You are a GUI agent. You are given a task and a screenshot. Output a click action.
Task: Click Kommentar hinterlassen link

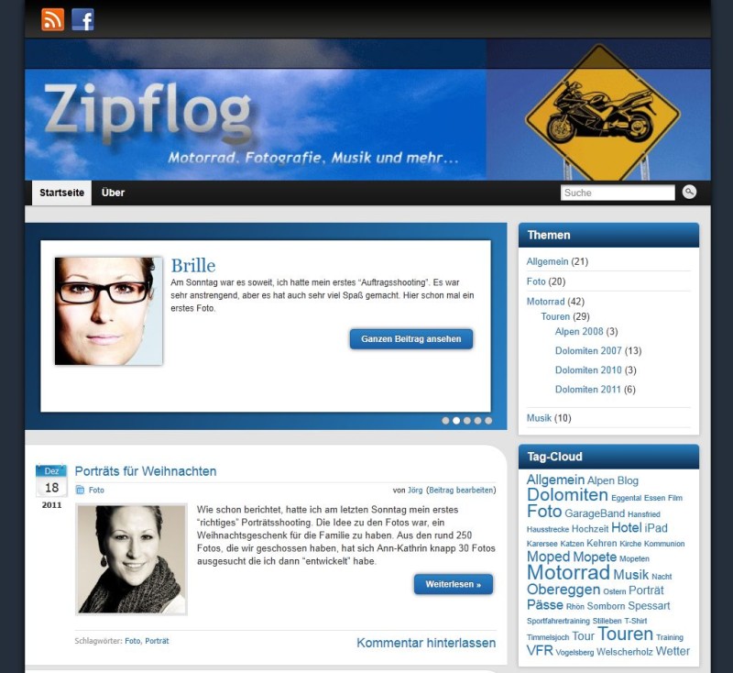coord(426,643)
